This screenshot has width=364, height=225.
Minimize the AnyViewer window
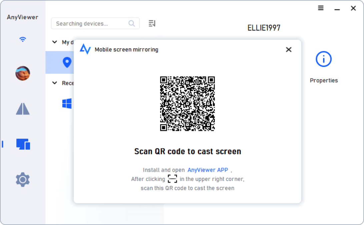point(337,9)
